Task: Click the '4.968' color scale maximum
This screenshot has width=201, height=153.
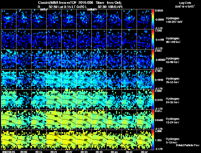Action: [158, 131]
